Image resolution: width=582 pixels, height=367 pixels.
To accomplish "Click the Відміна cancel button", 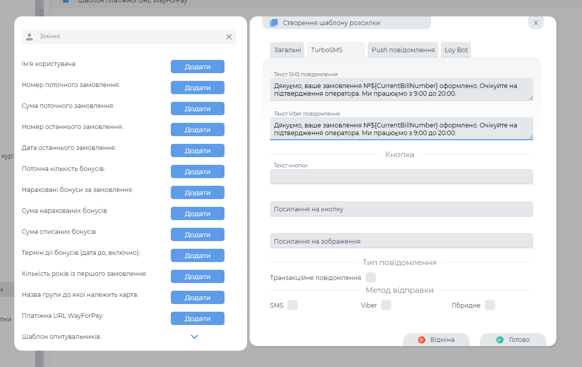I will coord(436,340).
